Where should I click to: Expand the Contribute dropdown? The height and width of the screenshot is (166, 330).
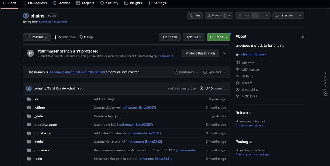click(x=186, y=72)
